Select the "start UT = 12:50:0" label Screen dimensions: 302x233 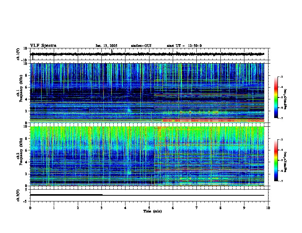184,46
